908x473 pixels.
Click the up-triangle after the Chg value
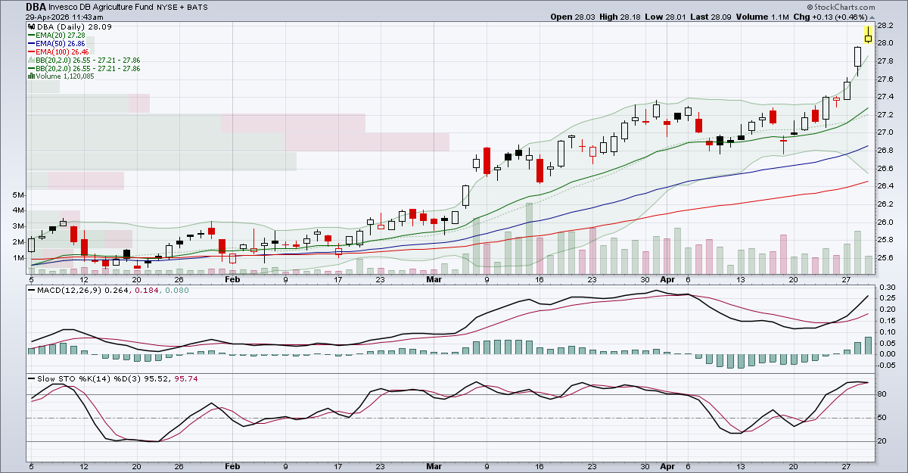[x=870, y=17]
